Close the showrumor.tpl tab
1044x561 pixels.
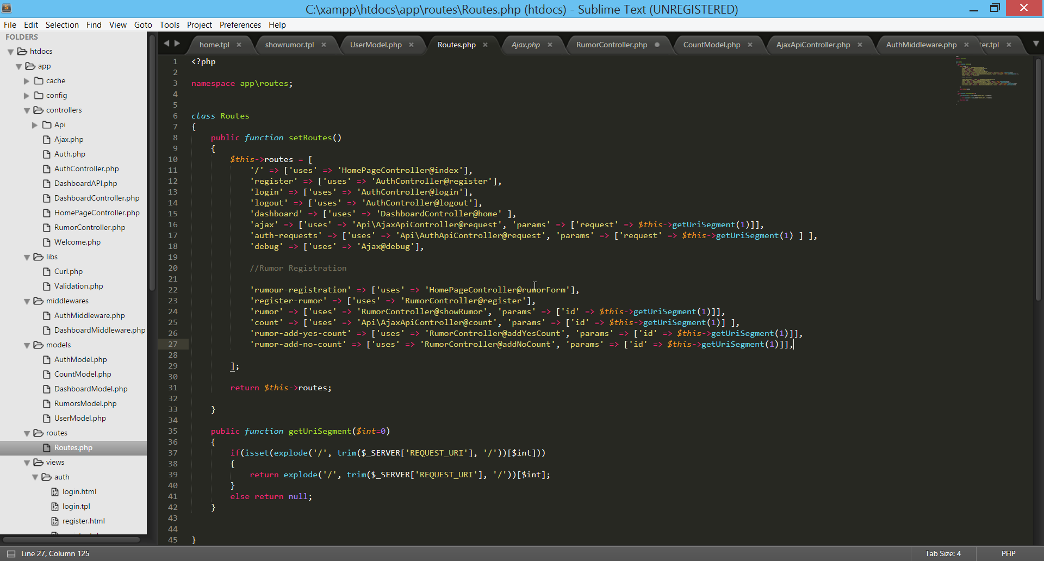coord(324,45)
